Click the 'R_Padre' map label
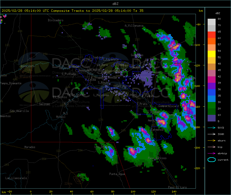The image size is (231, 195). click(147, 96)
